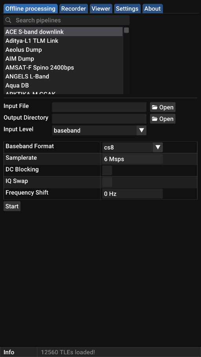Focus the Search pipelines field

coord(67,20)
